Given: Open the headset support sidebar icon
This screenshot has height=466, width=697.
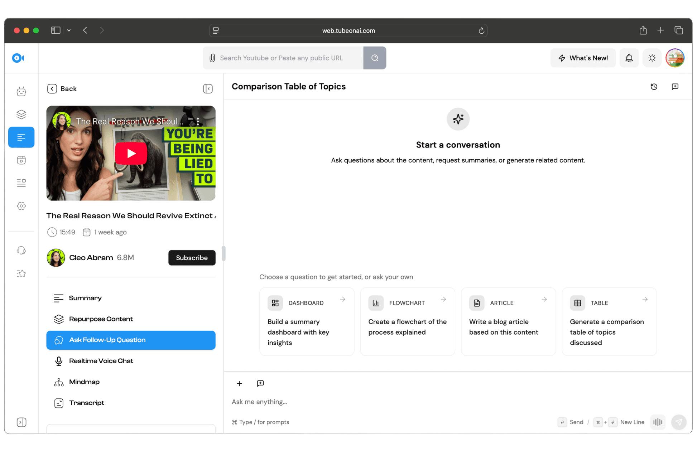Looking at the screenshot, I should point(21,250).
